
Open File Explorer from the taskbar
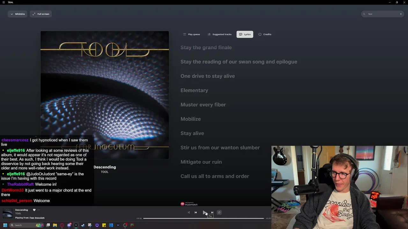(55, 225)
